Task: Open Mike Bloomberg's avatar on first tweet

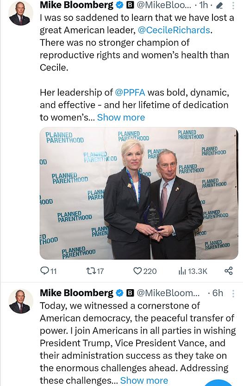Action: (x=21, y=13)
